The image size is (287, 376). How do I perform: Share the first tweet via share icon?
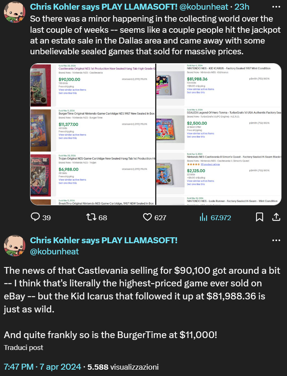click(276, 217)
